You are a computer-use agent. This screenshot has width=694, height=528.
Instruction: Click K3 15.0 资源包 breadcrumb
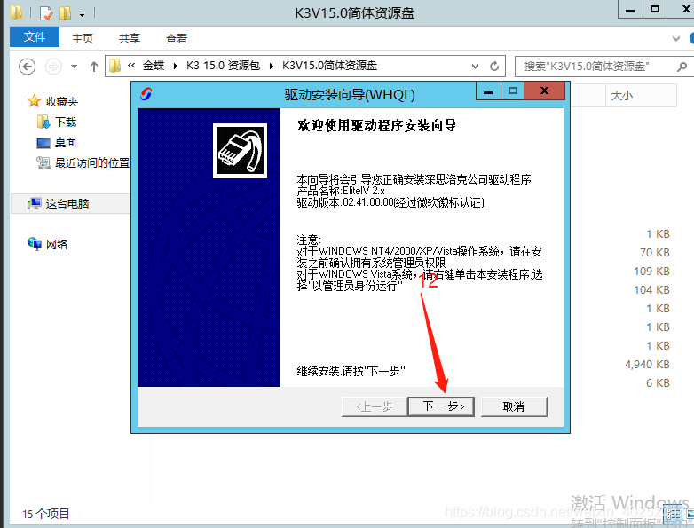click(x=223, y=66)
